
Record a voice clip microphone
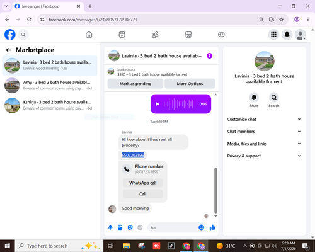(x=110, y=227)
